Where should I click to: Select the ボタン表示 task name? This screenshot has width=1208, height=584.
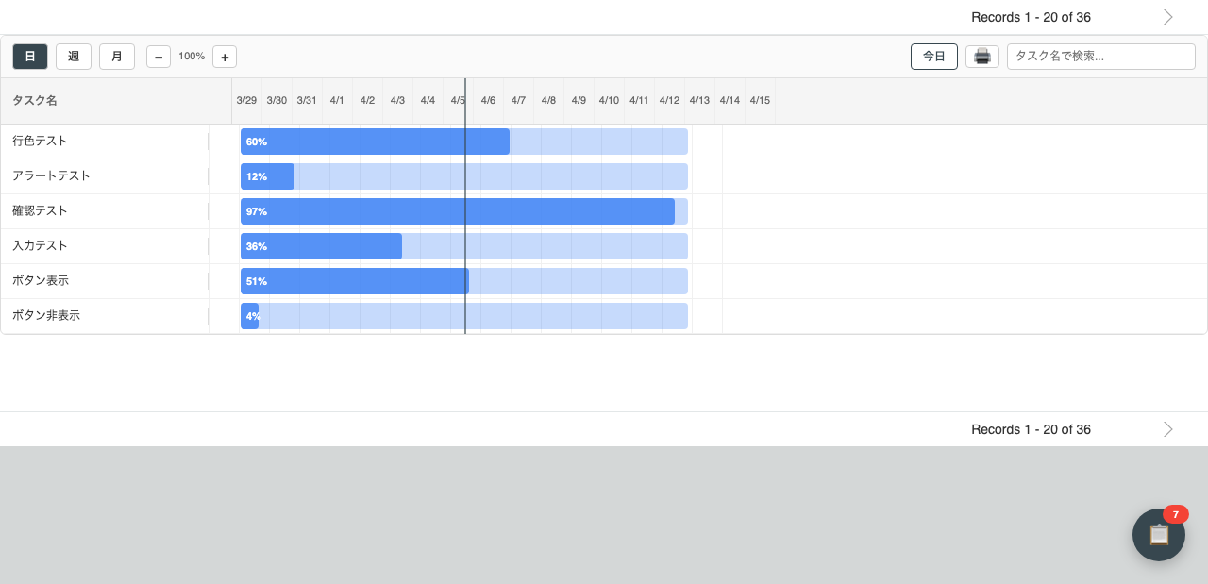(41, 281)
